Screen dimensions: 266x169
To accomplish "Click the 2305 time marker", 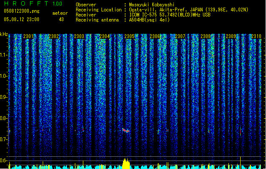I will pyautogui.click(x=129, y=36).
